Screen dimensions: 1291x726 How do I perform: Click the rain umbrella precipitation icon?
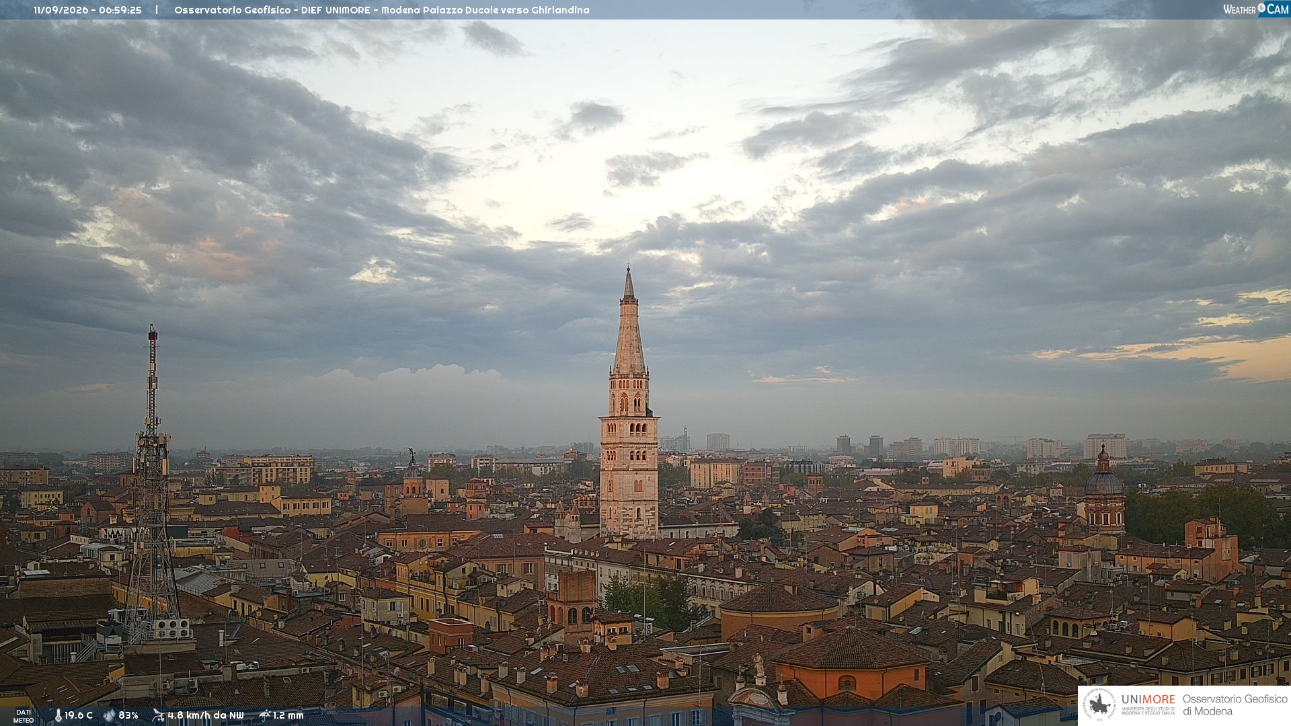[265, 715]
